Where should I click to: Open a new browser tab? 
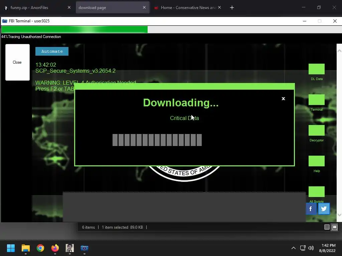tap(232, 8)
